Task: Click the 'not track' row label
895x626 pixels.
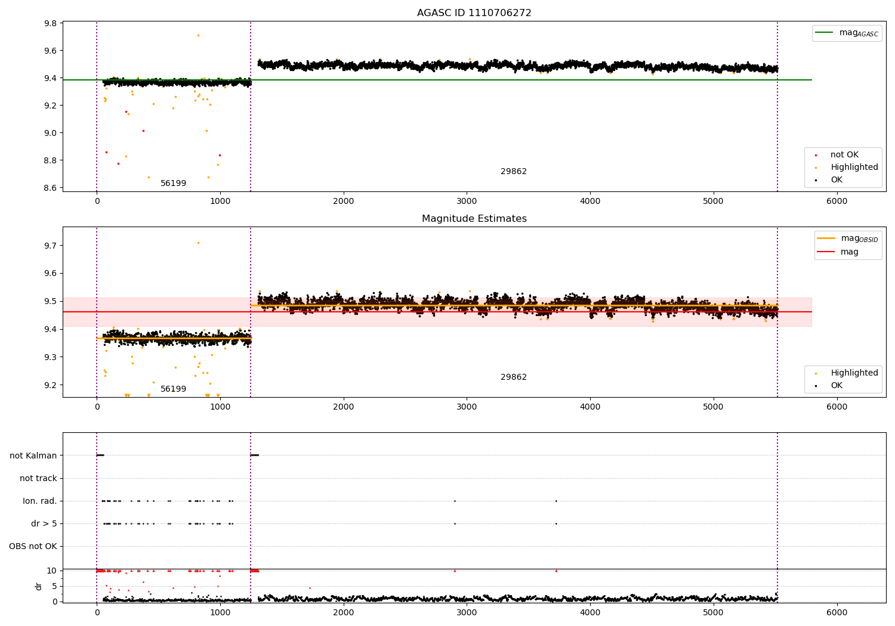Action: [38, 478]
